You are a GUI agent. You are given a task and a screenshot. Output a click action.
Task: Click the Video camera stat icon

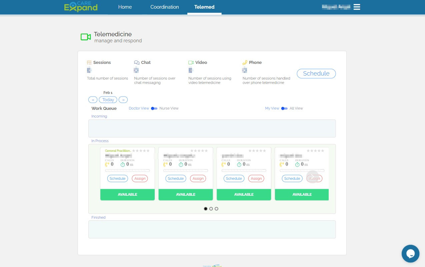click(x=191, y=63)
